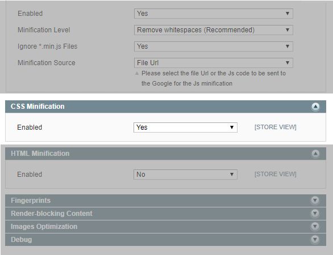The width and height of the screenshot is (333, 255).
Task: Expand Images Optimization arrow icon
Action: [x=315, y=227]
